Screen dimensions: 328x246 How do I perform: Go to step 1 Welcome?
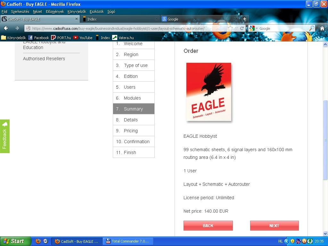click(134, 45)
